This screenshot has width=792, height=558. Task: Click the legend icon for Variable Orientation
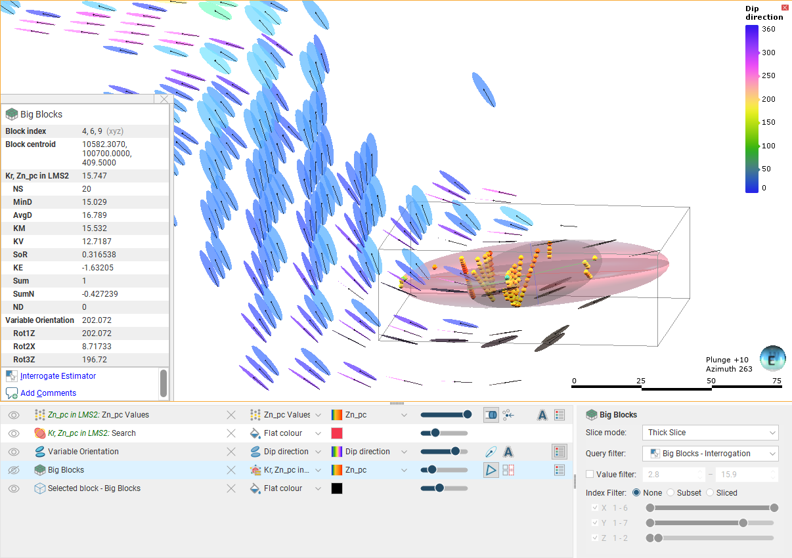coord(559,452)
